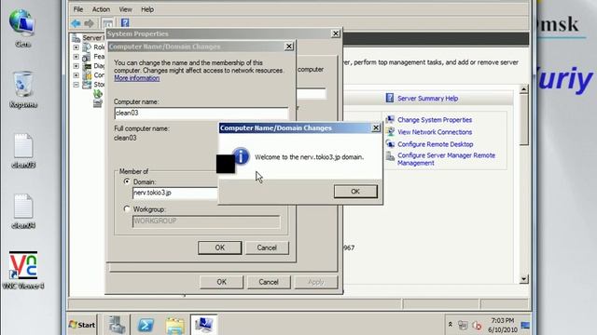Close the Welcome message dialog with X
Screen dimensions: 597x335
(x=375, y=128)
